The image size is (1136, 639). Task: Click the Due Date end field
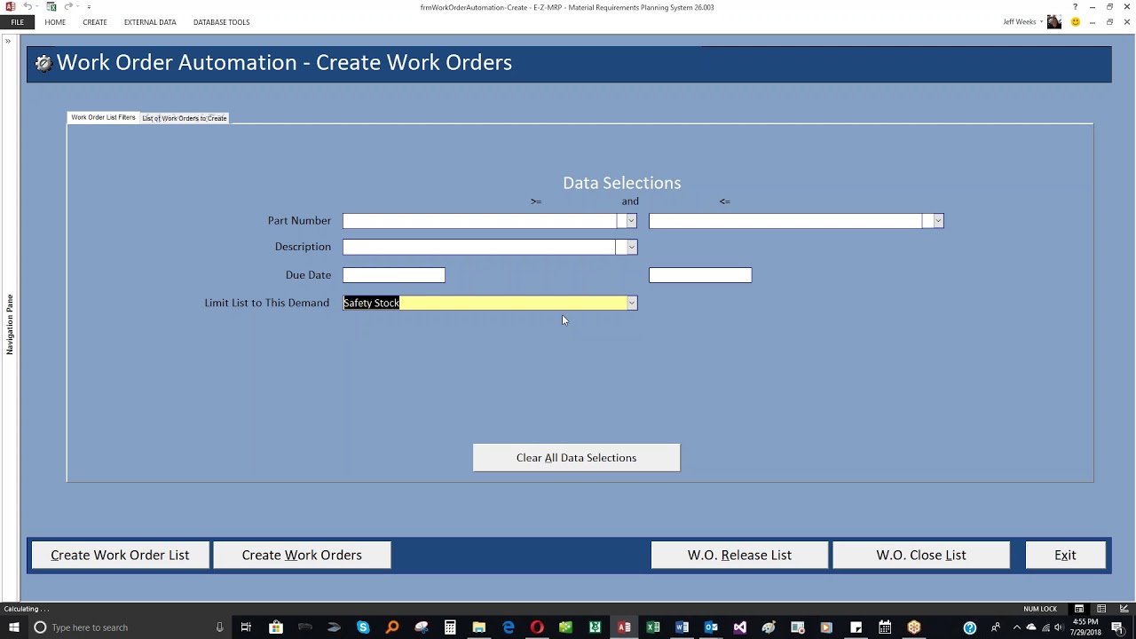pos(700,275)
